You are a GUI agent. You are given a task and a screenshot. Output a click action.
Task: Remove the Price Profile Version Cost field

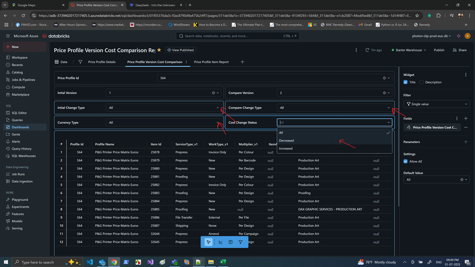pyautogui.click(x=465, y=127)
